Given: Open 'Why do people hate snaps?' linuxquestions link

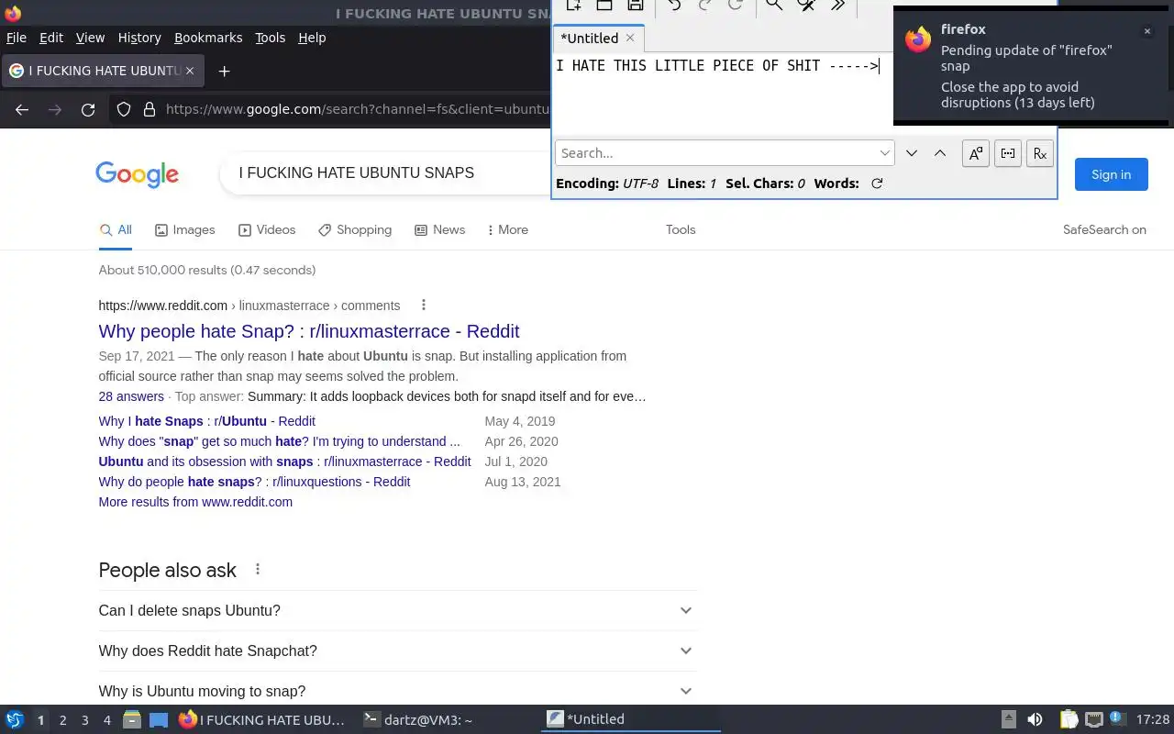Looking at the screenshot, I should click(254, 482).
